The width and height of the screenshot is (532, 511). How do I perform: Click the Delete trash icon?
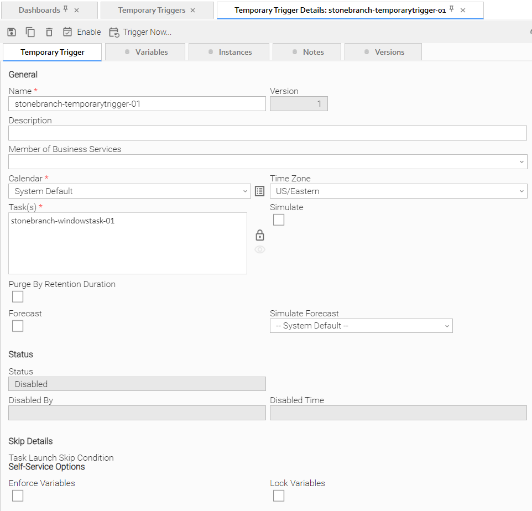[49, 32]
